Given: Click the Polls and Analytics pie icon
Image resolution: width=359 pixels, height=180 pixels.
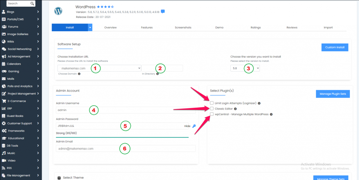Looking at the screenshot, I should tap(4, 86).
